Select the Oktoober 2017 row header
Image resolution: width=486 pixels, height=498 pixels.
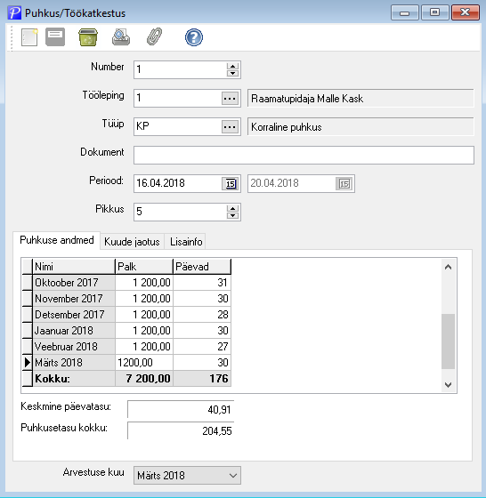click(x=28, y=283)
